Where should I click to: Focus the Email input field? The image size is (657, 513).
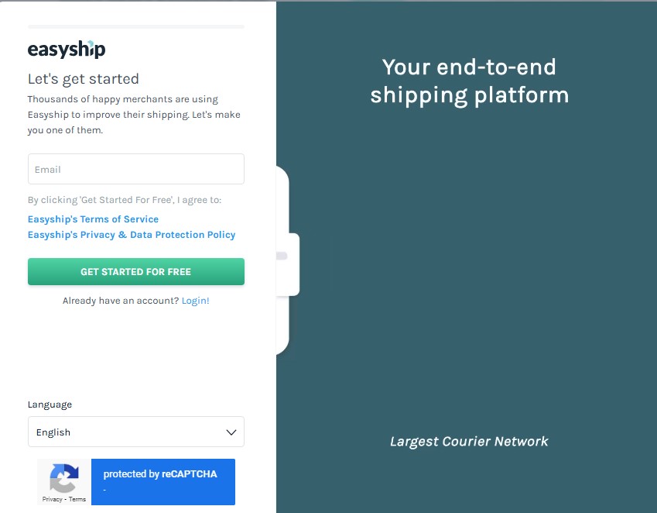coord(135,169)
